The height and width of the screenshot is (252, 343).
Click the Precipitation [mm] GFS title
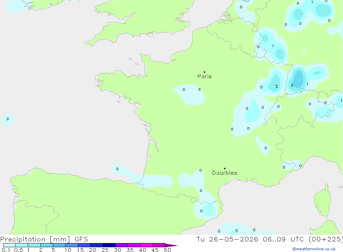click(x=44, y=239)
